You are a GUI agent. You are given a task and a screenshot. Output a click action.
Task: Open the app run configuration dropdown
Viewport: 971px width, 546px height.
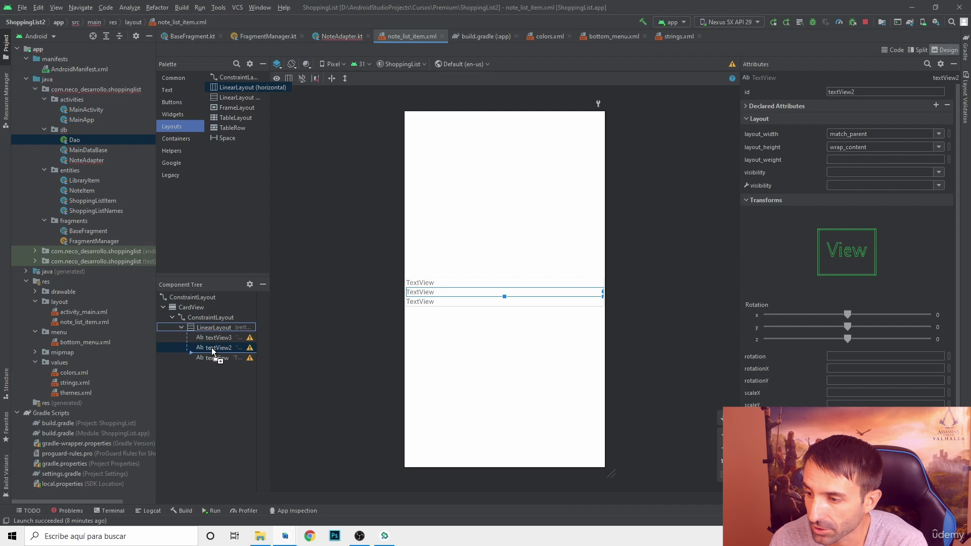point(672,22)
